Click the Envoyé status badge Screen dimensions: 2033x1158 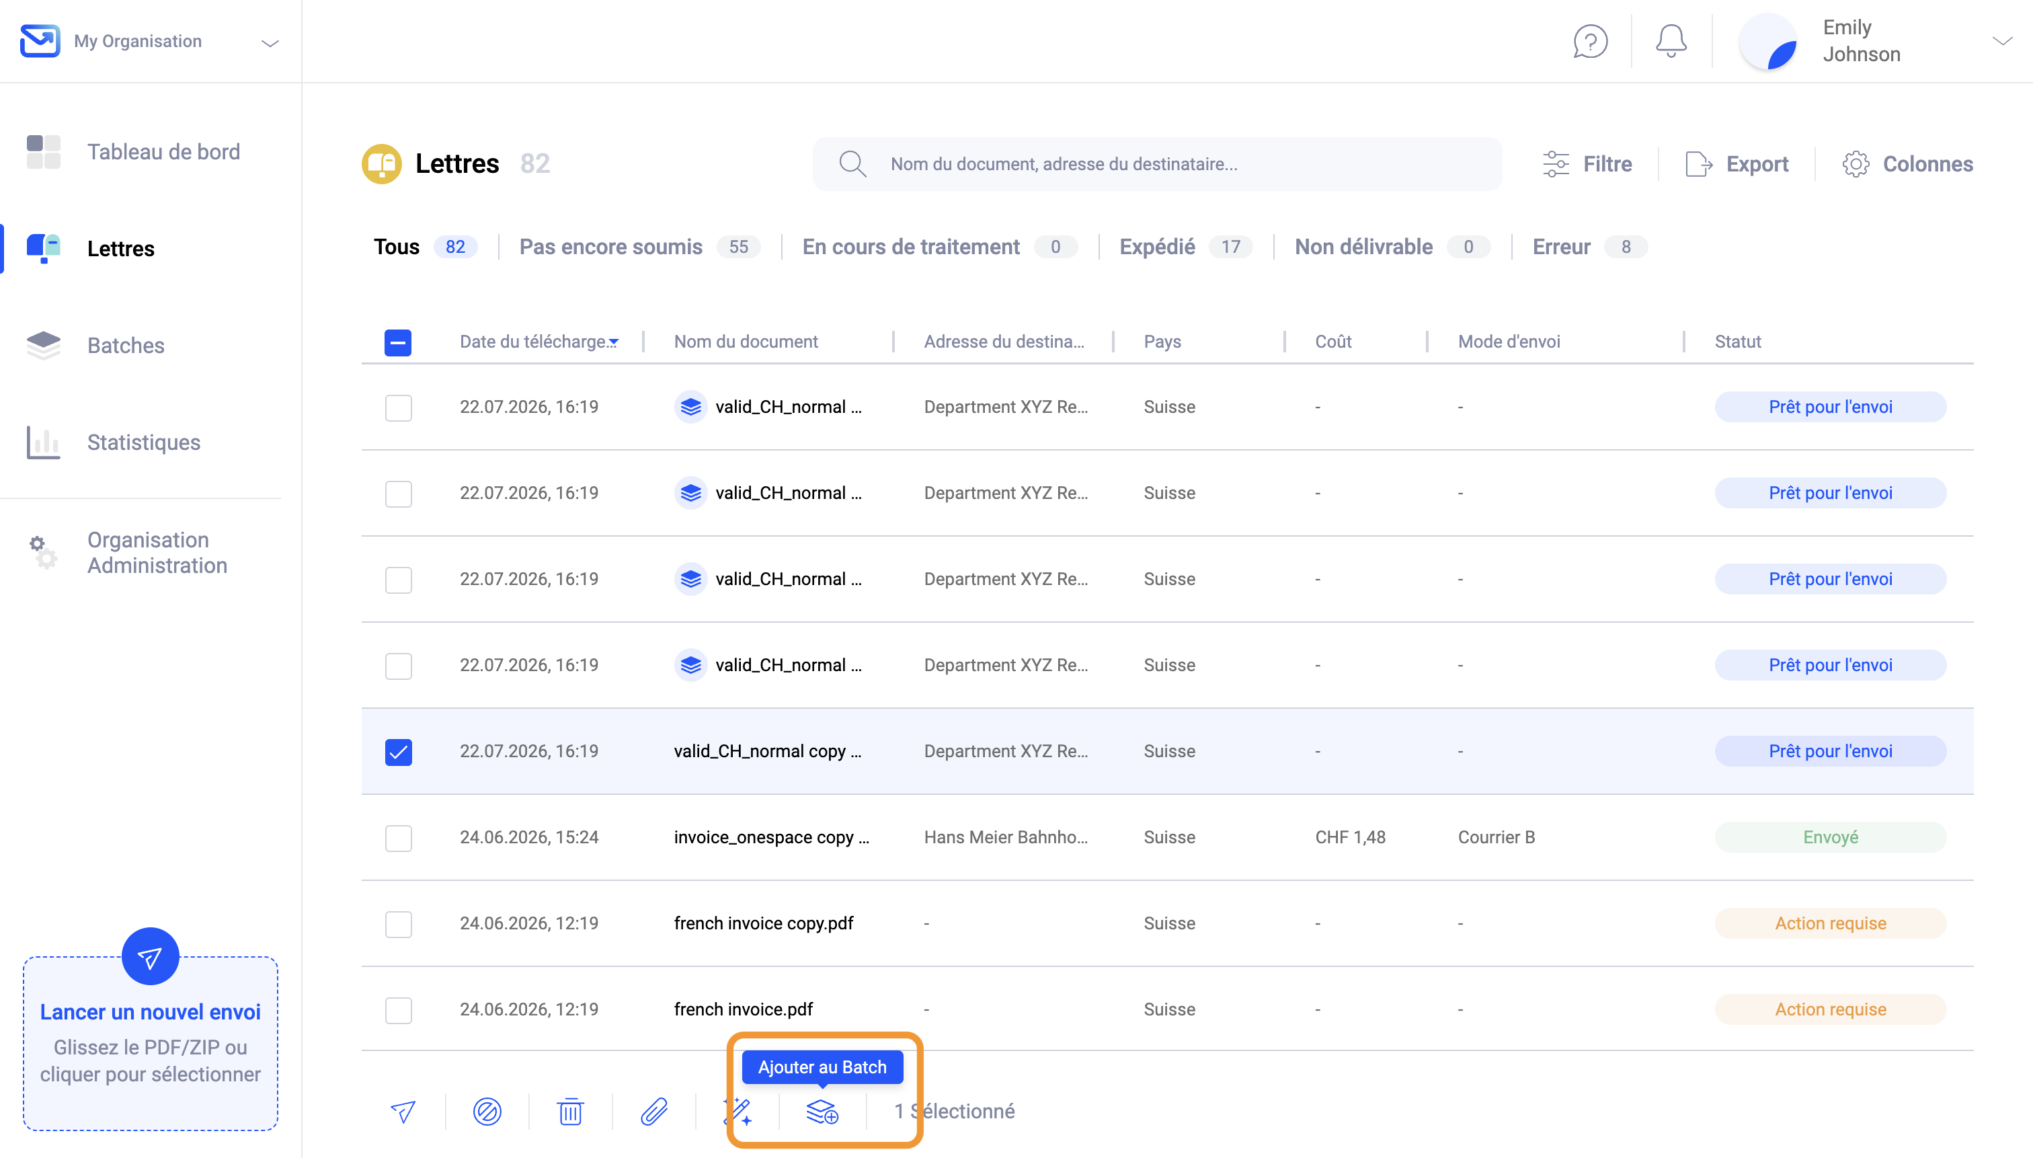click(1830, 837)
